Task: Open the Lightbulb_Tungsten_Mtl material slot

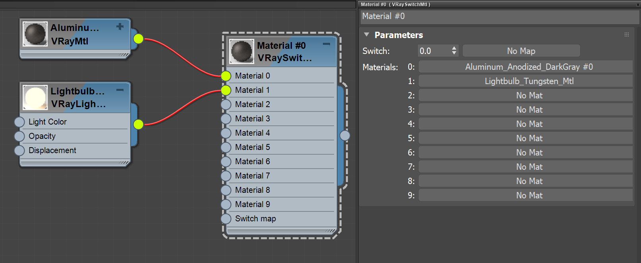Action: point(526,81)
